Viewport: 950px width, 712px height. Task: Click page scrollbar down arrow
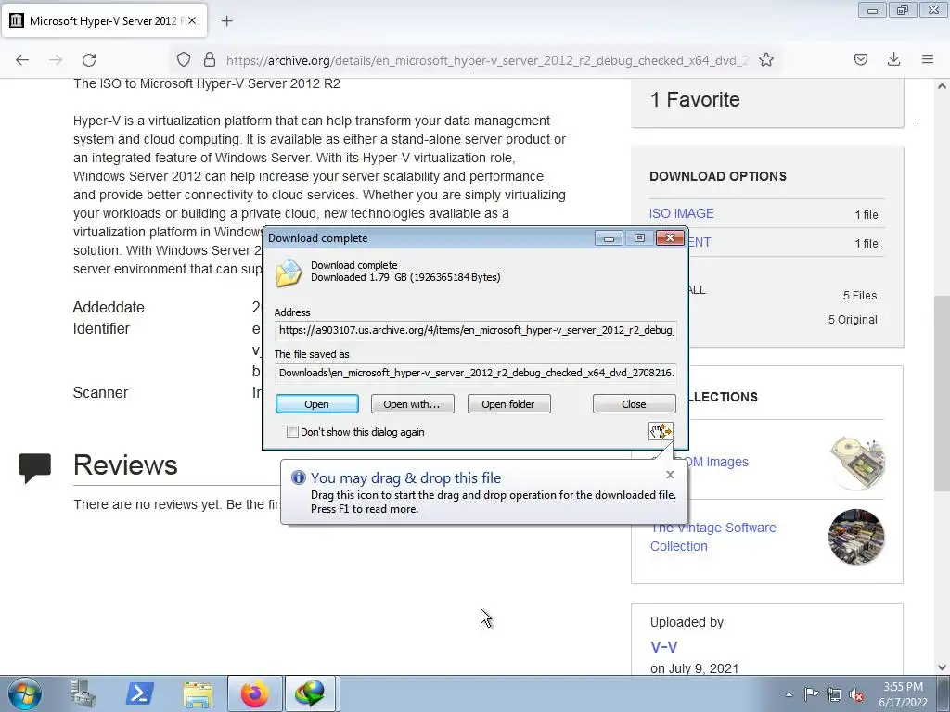(x=943, y=667)
